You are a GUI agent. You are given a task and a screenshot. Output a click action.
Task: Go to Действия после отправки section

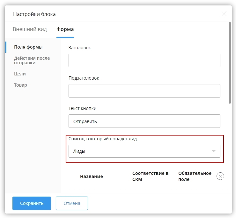pyautogui.click(x=32, y=60)
